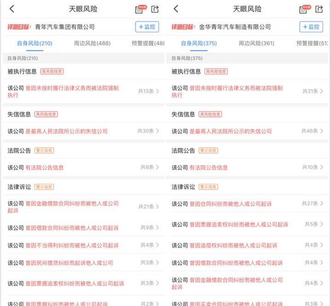Screen dimensions: 331x306
Task: Expand the left 民间借贷纠纷 共3条 chevron
Action: tap(157, 262)
